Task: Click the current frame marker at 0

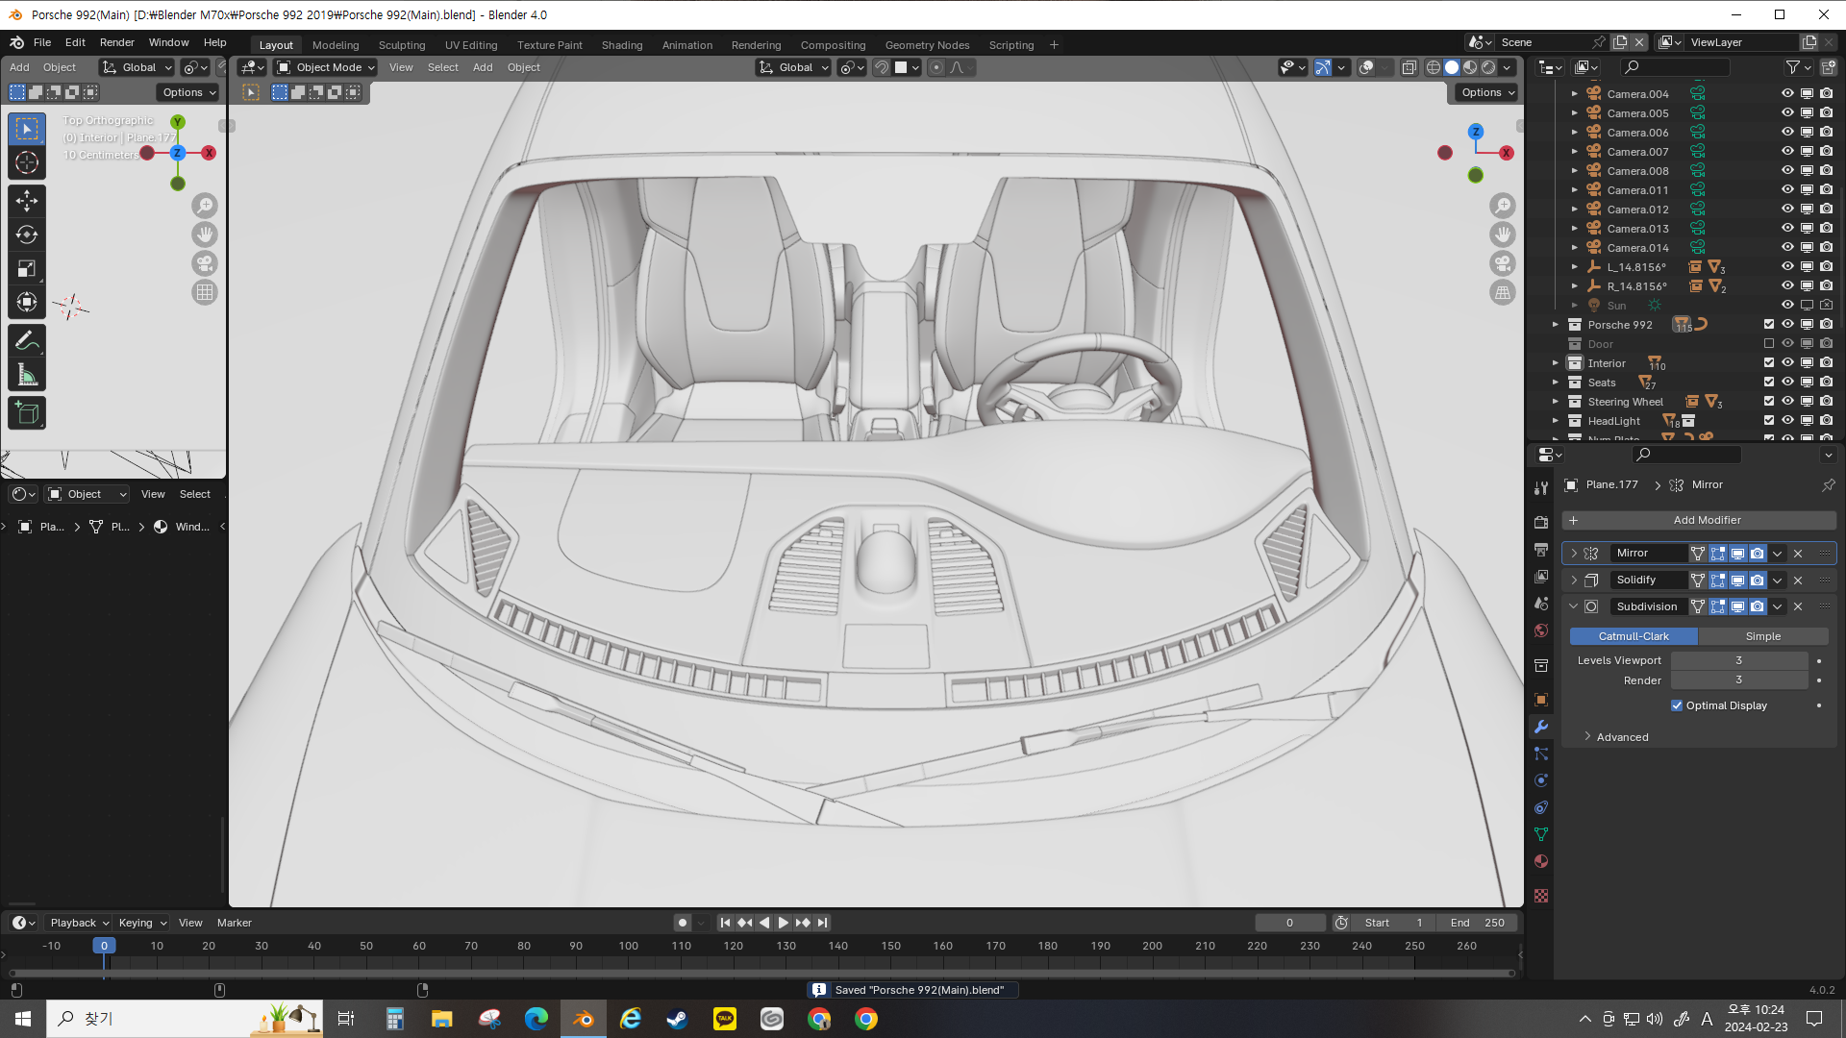Action: point(104,946)
